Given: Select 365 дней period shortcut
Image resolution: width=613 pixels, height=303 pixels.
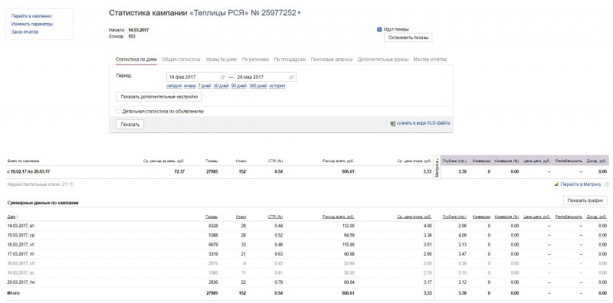Looking at the screenshot, I should coord(258,86).
